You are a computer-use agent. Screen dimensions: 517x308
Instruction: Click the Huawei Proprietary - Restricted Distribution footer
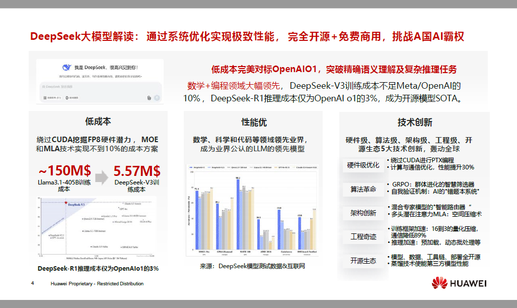[97, 284]
